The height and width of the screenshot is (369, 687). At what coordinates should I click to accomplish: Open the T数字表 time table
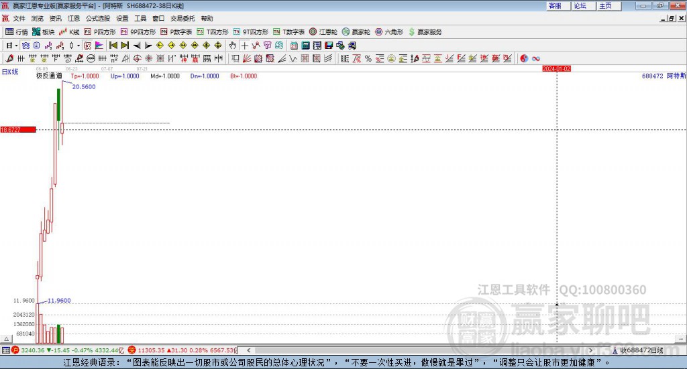288,32
